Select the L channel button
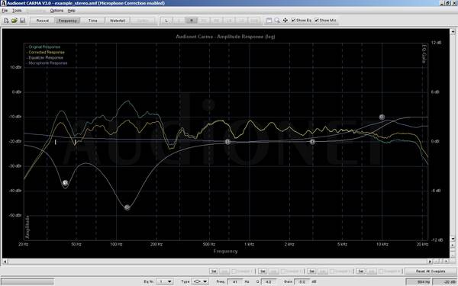 click(x=166, y=21)
